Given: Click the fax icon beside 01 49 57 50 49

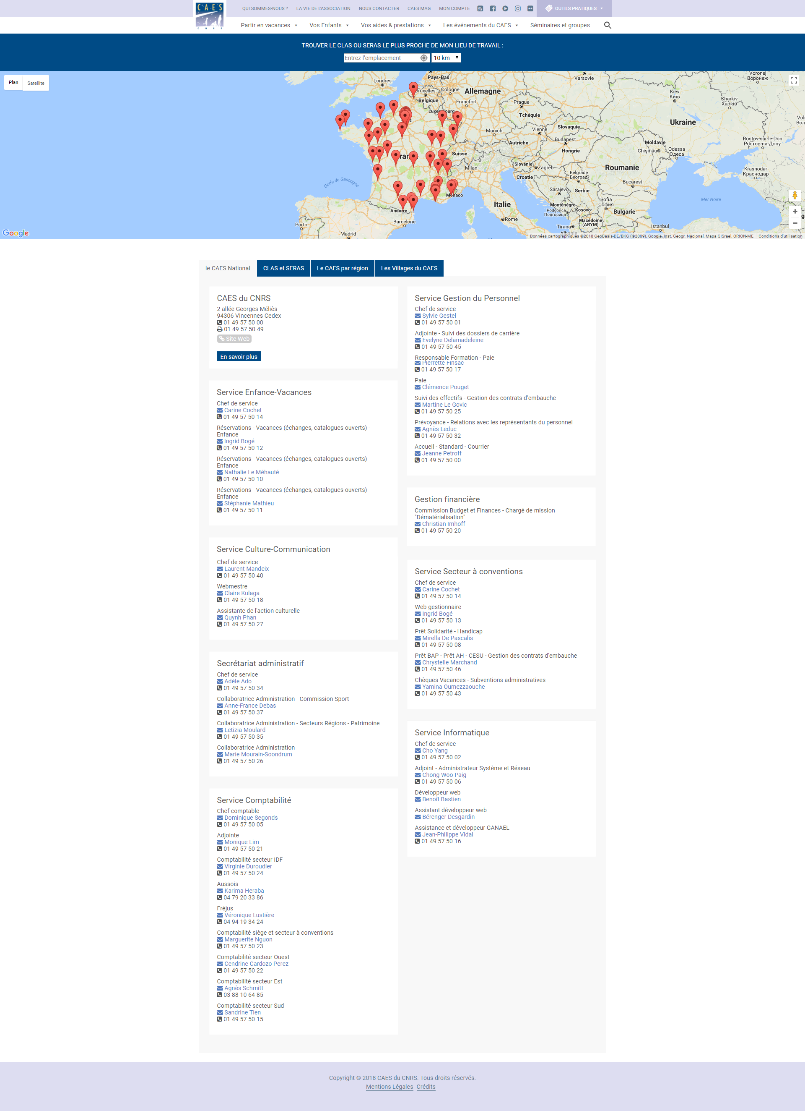Looking at the screenshot, I should [x=220, y=329].
